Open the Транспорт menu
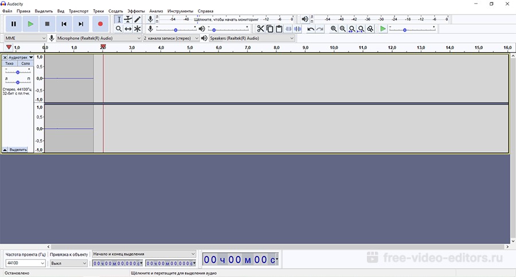This screenshot has height=277, width=516. click(79, 11)
